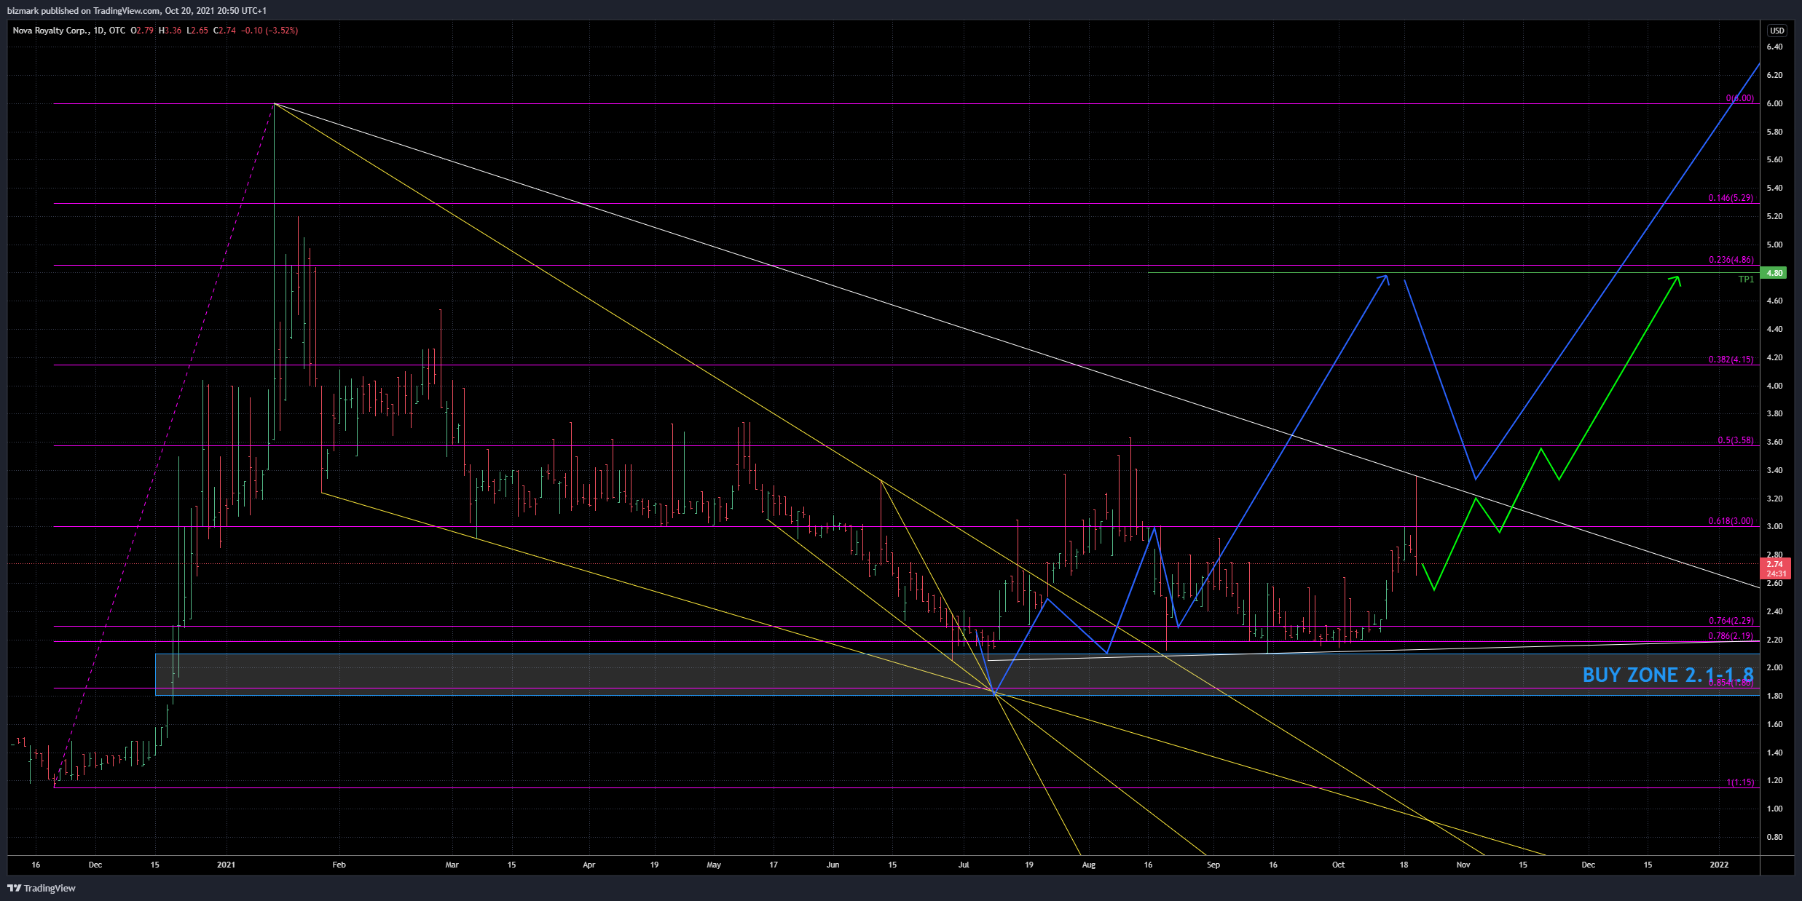This screenshot has height=901, width=1802.
Task: Click the TradingView logo at bottom
Action: pos(42,888)
